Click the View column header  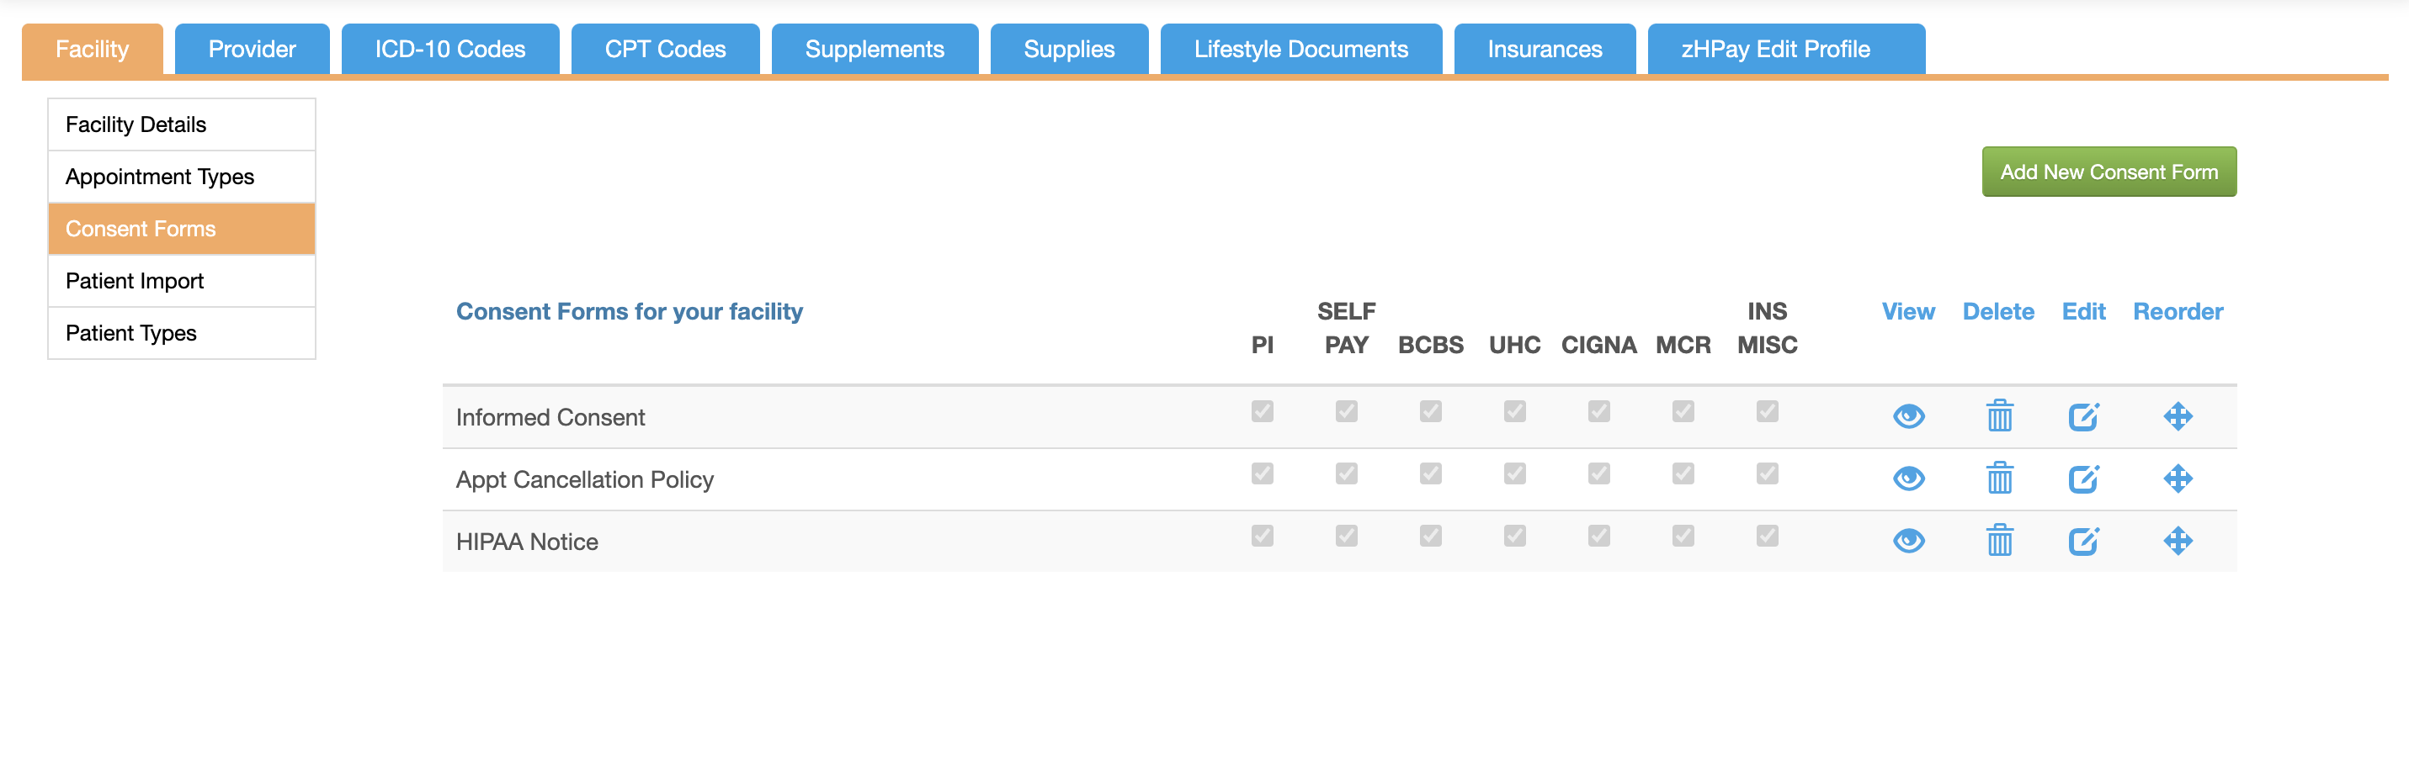pyautogui.click(x=1907, y=311)
